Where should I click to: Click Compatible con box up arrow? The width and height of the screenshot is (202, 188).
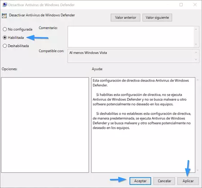click(196, 53)
